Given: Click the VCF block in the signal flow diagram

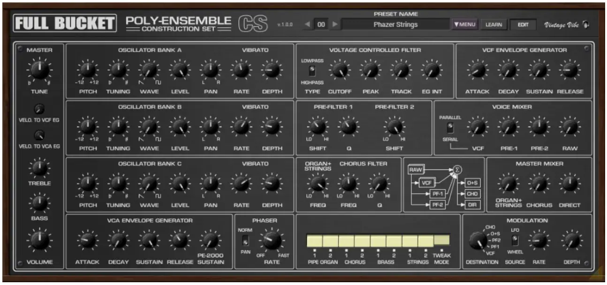Looking at the screenshot, I should tap(427, 182).
